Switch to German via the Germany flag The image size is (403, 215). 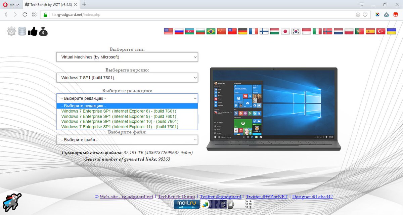(x=243, y=31)
